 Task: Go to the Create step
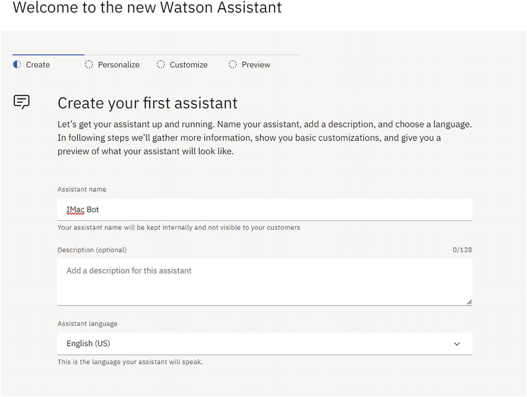point(38,65)
